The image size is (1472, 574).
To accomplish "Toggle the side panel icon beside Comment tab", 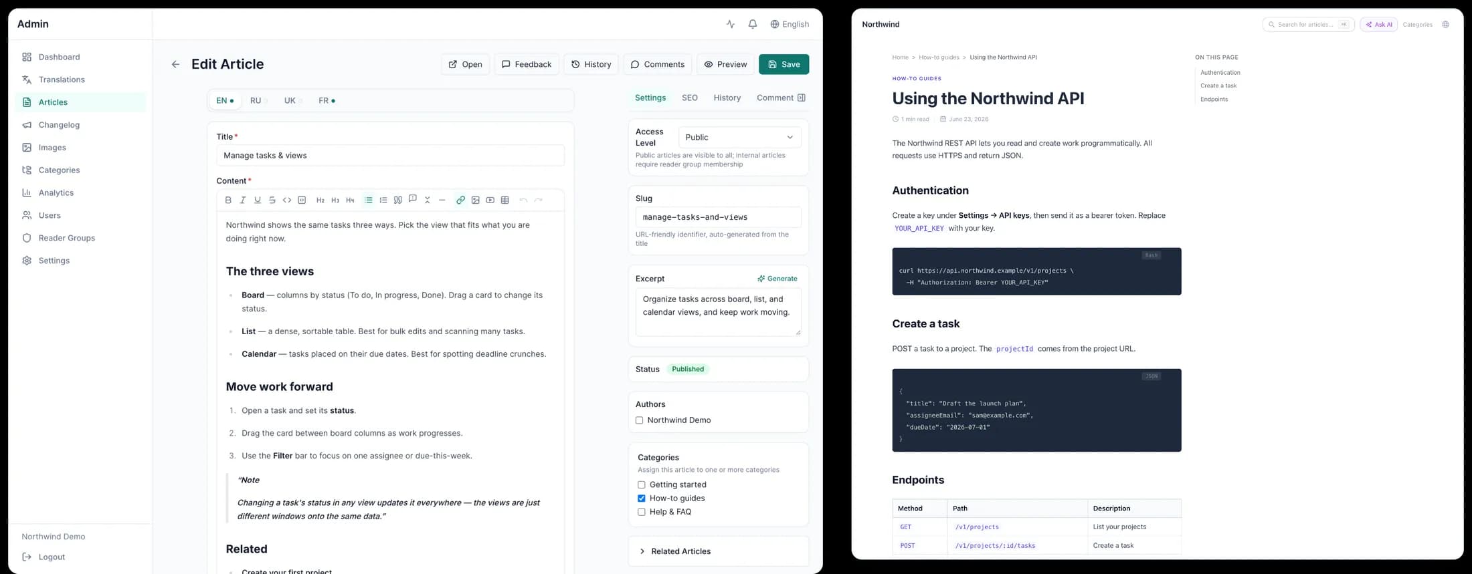I will (x=802, y=98).
